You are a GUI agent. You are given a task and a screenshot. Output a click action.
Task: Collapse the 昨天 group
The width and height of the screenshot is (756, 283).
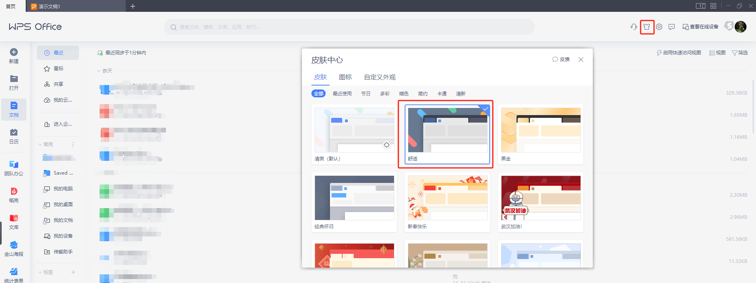[99, 71]
